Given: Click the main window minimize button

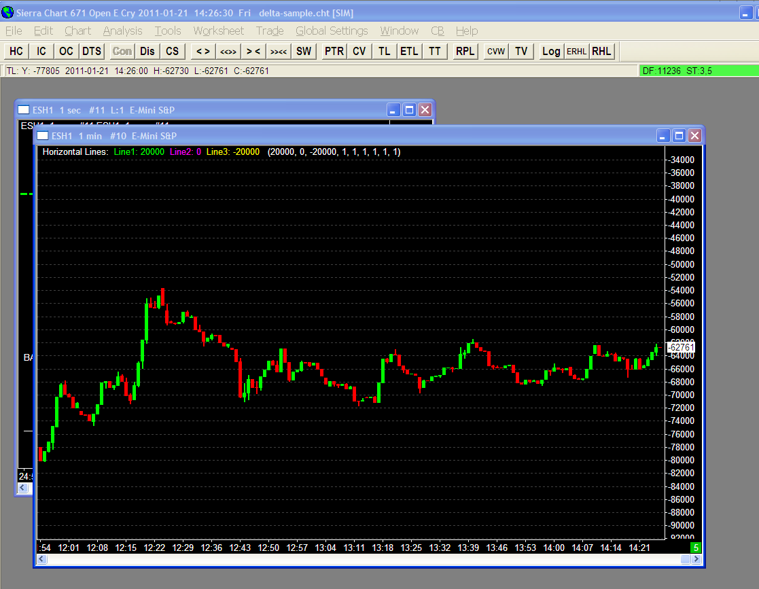Looking at the screenshot, I should pyautogui.click(x=745, y=13).
